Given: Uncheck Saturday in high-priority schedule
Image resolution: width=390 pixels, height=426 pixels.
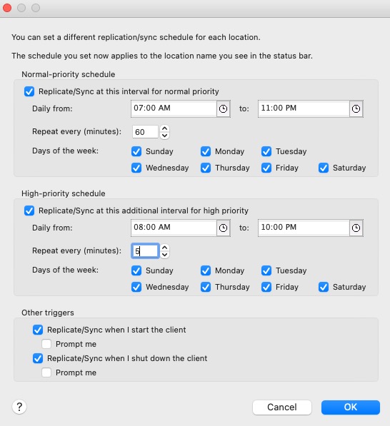Looking at the screenshot, I should [324, 287].
